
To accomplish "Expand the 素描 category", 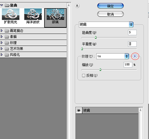I will click(x=1, y=37).
